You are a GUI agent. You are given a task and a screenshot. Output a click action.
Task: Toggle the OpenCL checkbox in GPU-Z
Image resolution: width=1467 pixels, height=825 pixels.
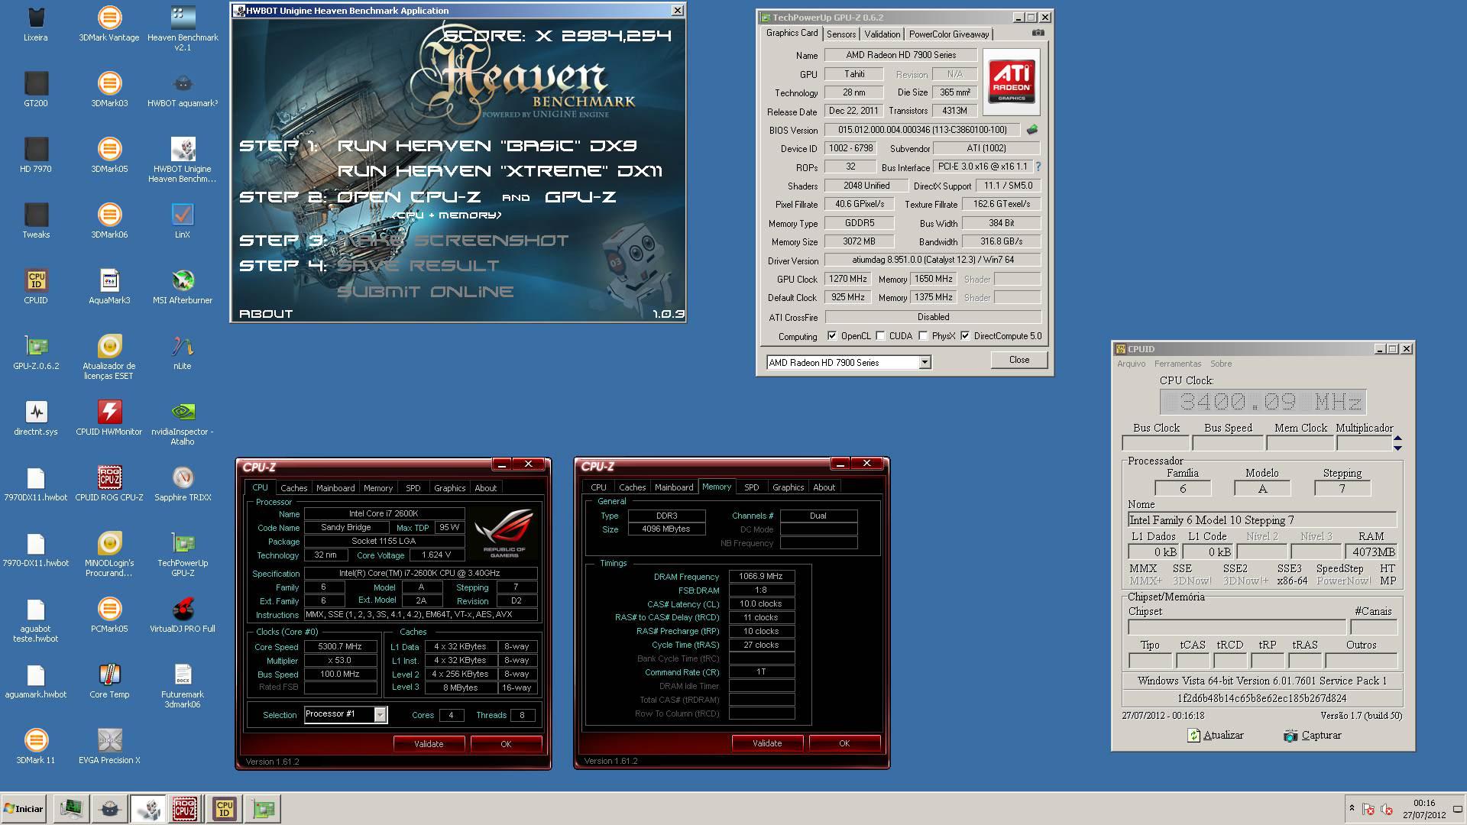(x=832, y=336)
